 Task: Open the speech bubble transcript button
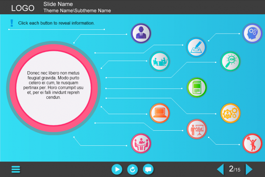tap(148, 169)
